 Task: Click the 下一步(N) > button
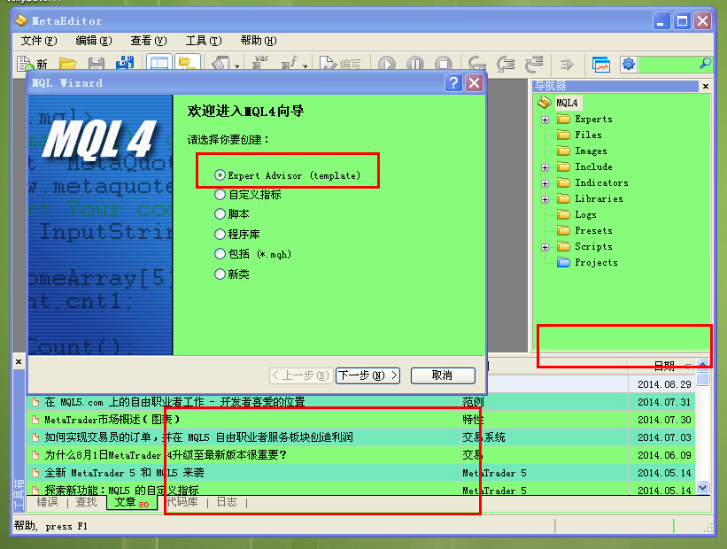tap(367, 375)
